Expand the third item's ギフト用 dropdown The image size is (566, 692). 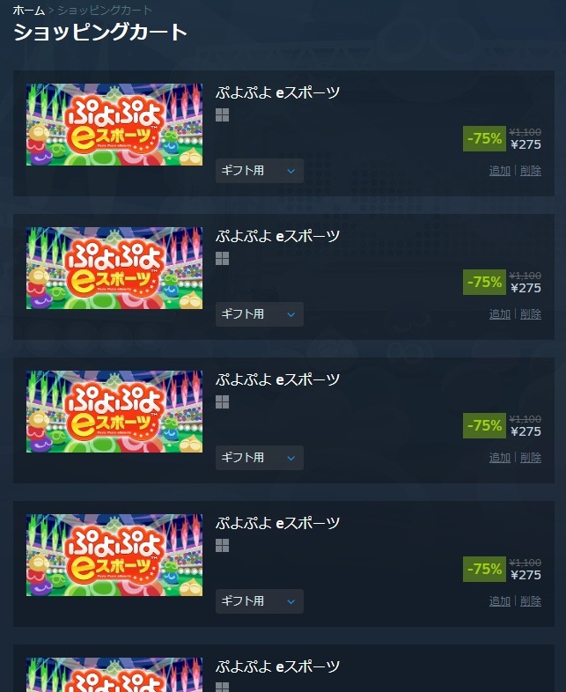point(260,458)
